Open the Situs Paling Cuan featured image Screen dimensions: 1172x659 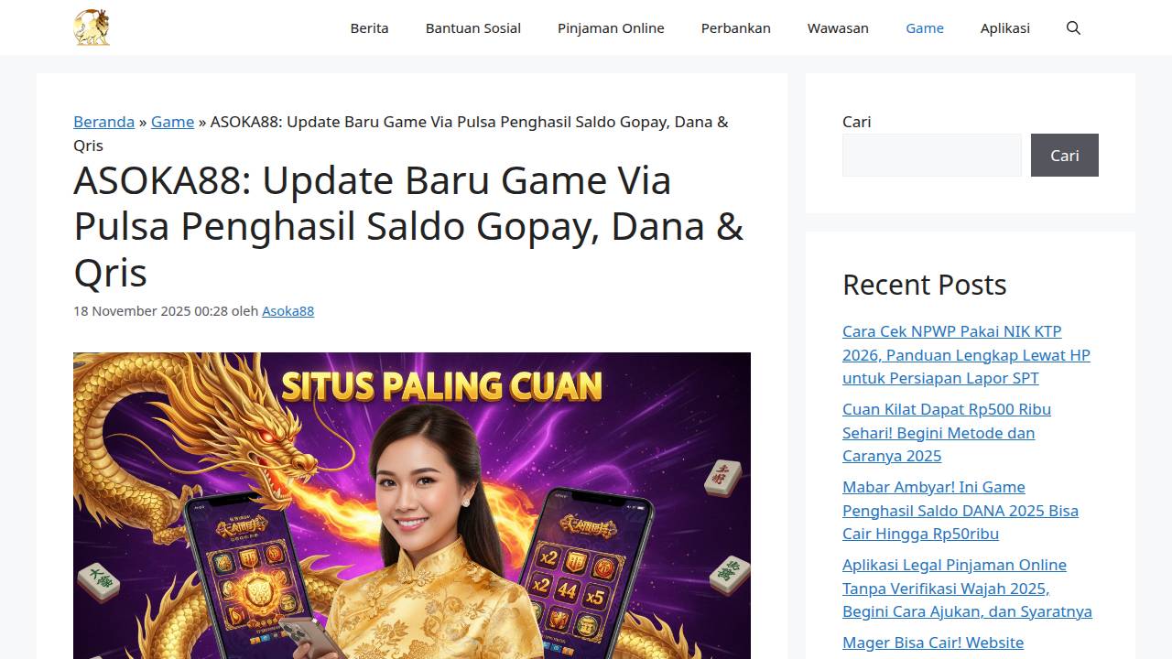pos(412,505)
